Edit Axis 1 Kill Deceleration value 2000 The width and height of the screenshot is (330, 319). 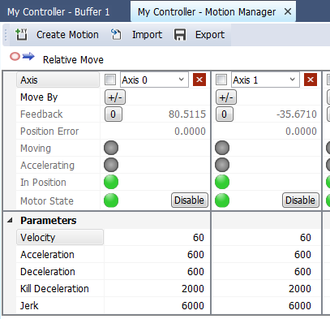[x=300, y=289]
